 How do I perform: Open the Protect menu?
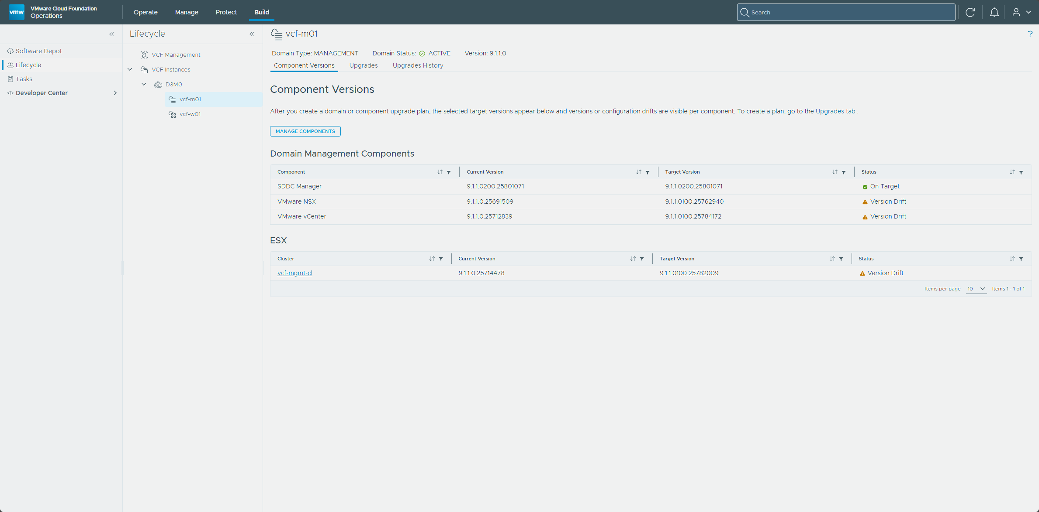pos(226,12)
